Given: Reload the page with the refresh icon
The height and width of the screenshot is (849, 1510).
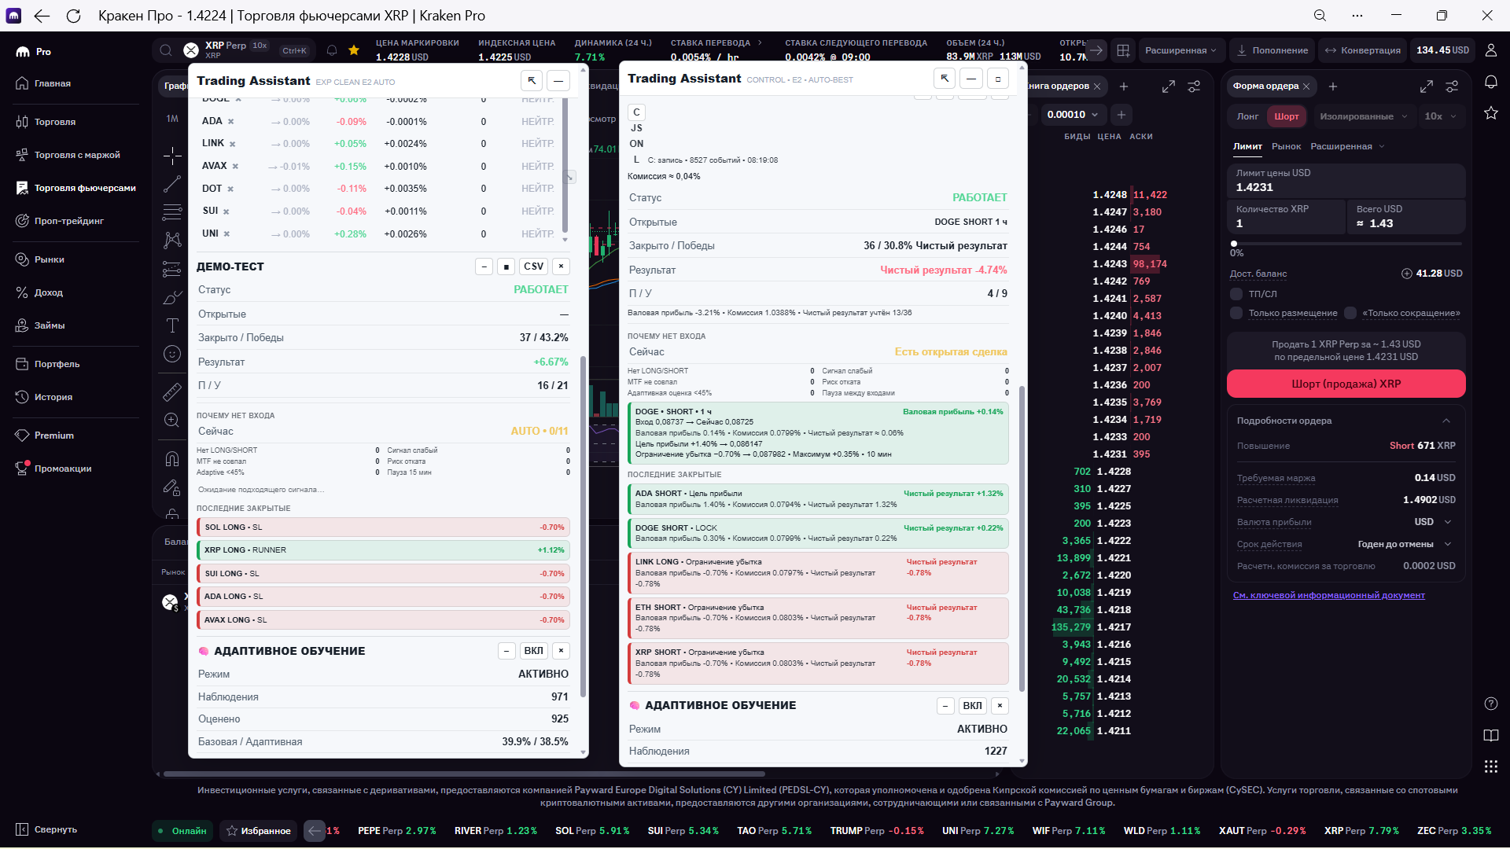Looking at the screenshot, I should (73, 16).
